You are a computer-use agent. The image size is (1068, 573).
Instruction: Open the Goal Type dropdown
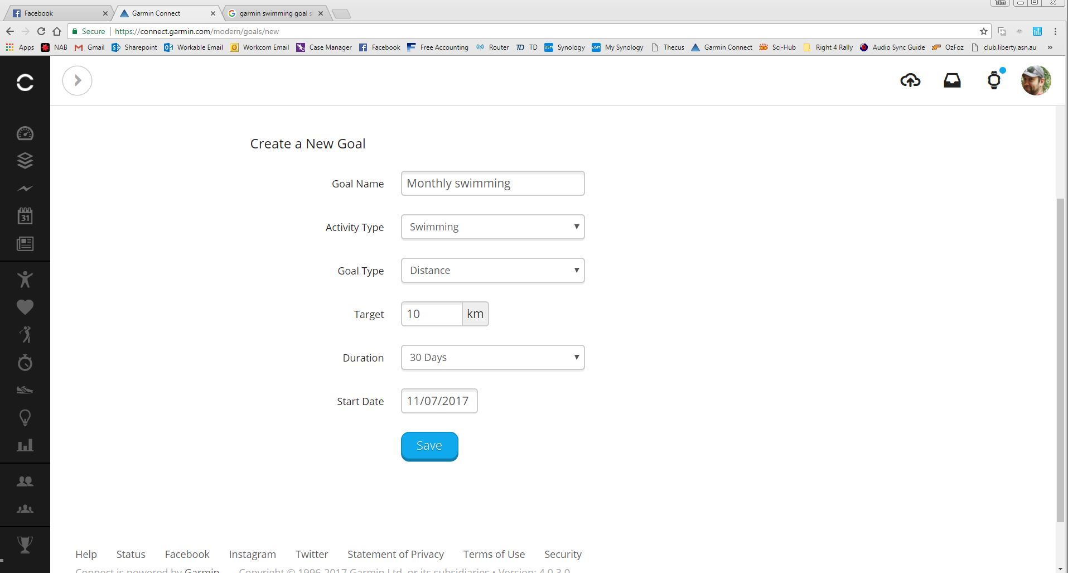[x=492, y=271]
